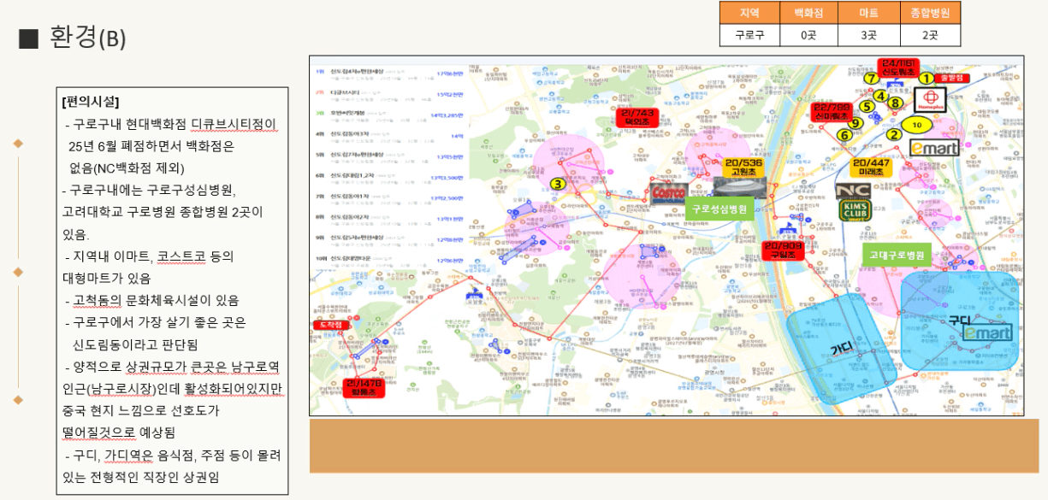This screenshot has width=1048, height=500.
Task: Click the 마트 table header cell
Action: click(x=869, y=13)
